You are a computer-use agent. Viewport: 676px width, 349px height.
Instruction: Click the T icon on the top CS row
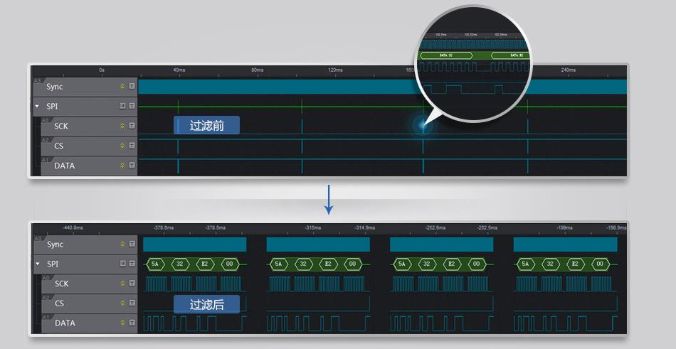coord(132,146)
